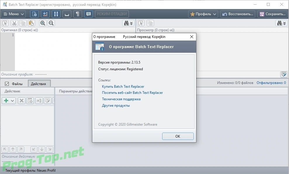Click the about-dialog info window icon

(x=100, y=46)
